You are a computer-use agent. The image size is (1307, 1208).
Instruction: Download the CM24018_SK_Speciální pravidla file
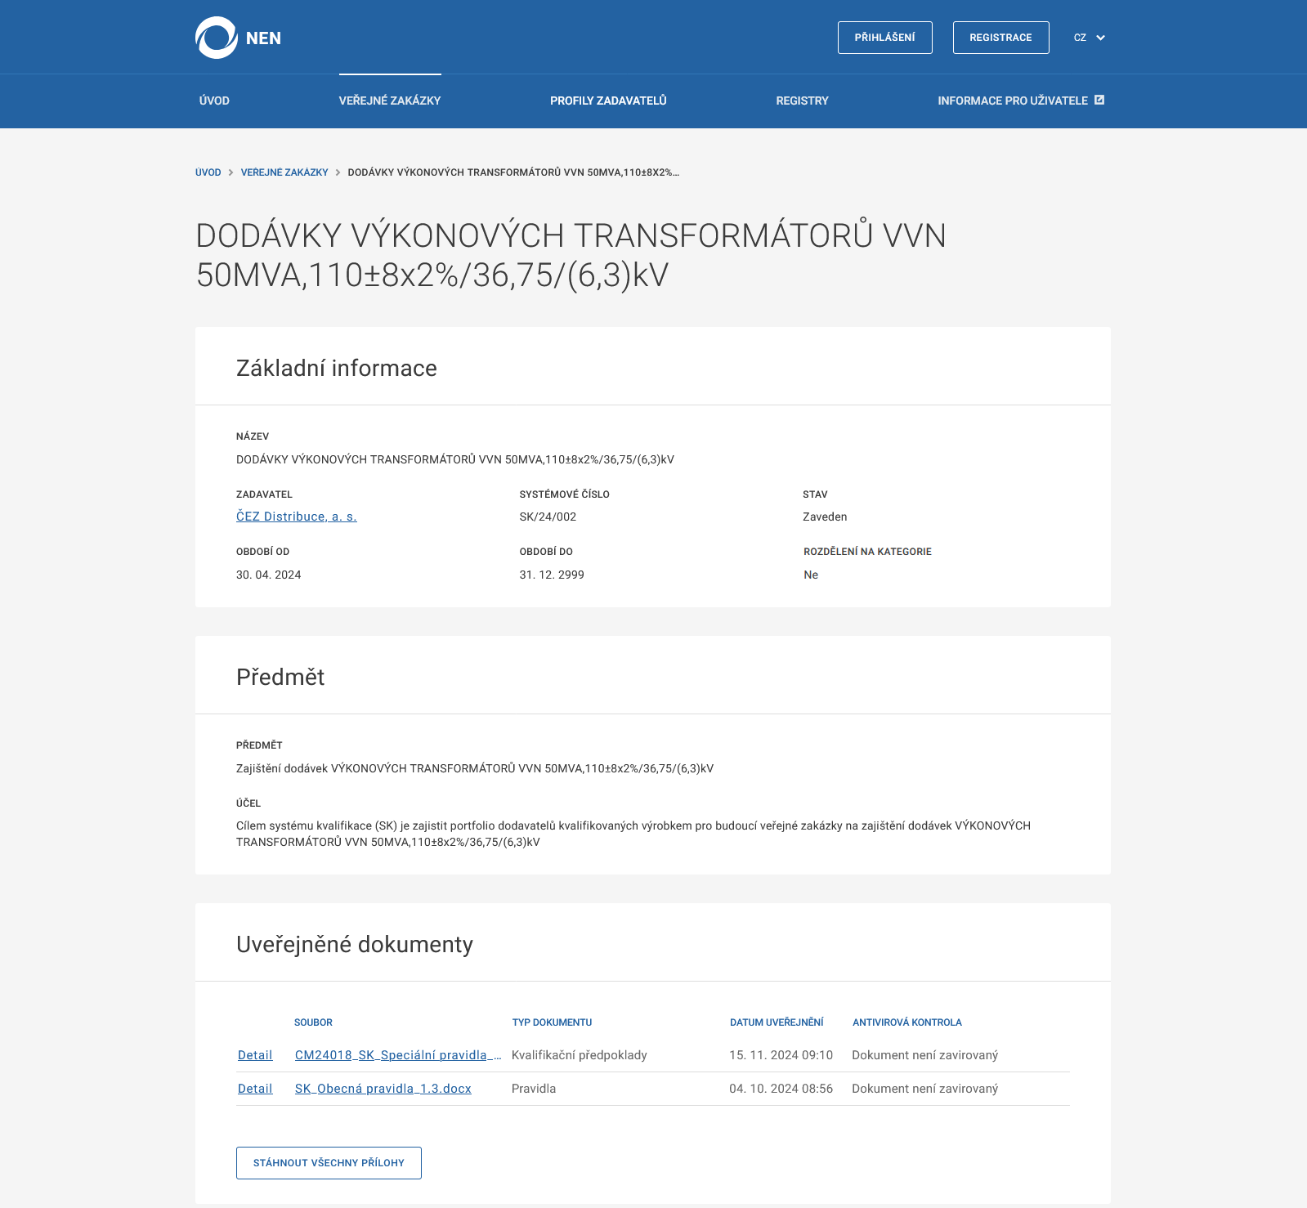coord(398,1055)
